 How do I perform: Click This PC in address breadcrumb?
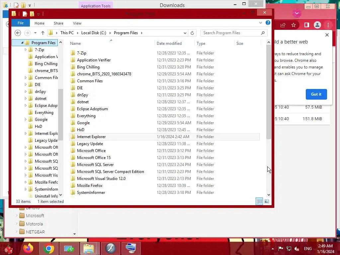point(67,33)
